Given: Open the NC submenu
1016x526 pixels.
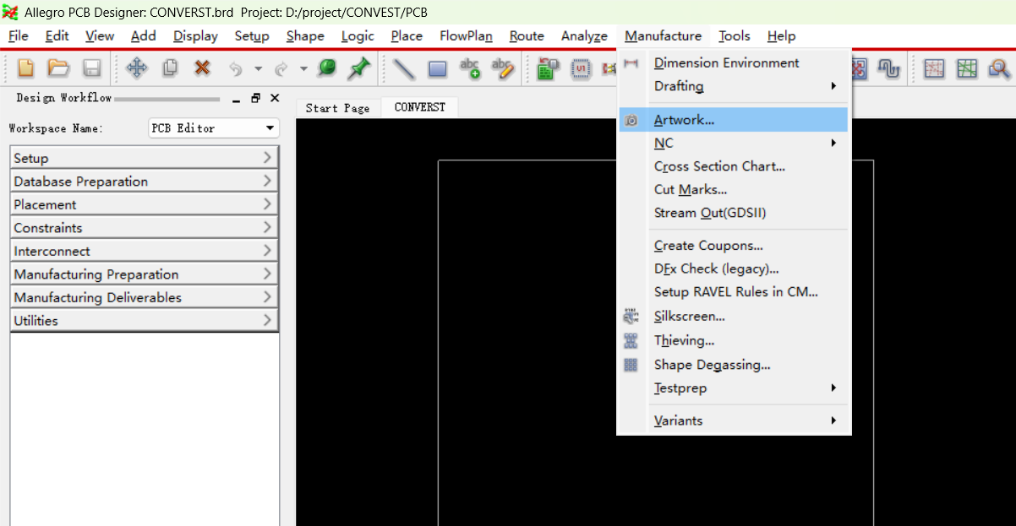Looking at the screenshot, I should point(734,144).
